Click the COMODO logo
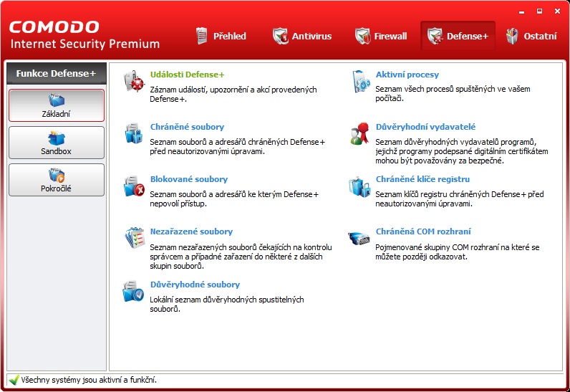 [54, 27]
